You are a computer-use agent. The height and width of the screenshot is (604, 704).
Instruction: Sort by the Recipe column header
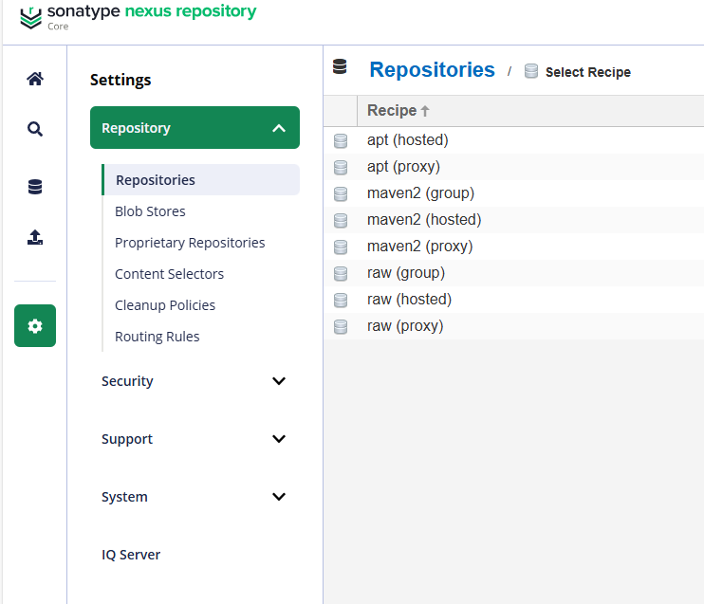pyautogui.click(x=392, y=111)
